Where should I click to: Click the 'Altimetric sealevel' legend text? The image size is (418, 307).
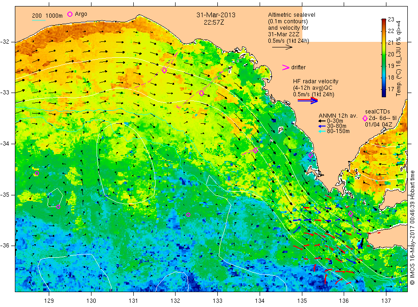292,15
